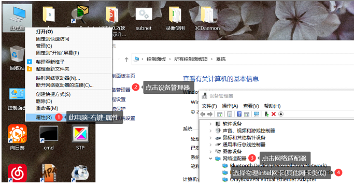
Task: Open the chevron after 所有控制面板项 in breadcrumb
Action: pyautogui.click(x=211, y=60)
